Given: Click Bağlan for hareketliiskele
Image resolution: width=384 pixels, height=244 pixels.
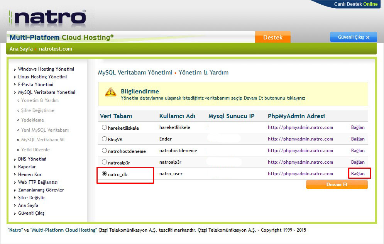Looking at the screenshot, I should point(358,127).
